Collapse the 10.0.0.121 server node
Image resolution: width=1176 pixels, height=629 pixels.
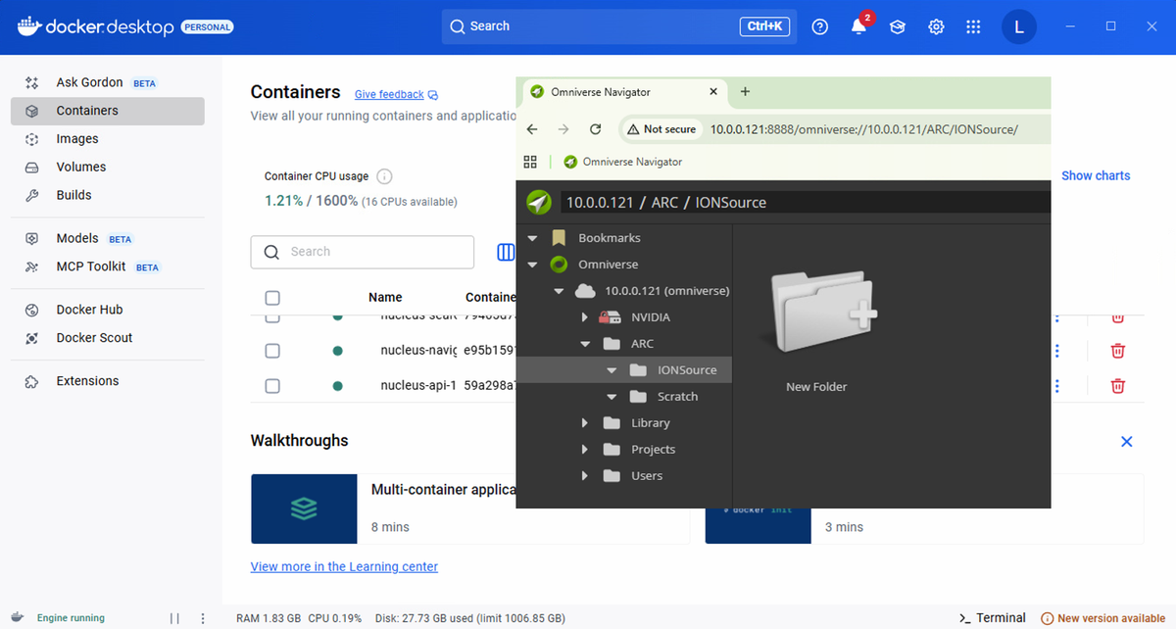[x=559, y=291]
